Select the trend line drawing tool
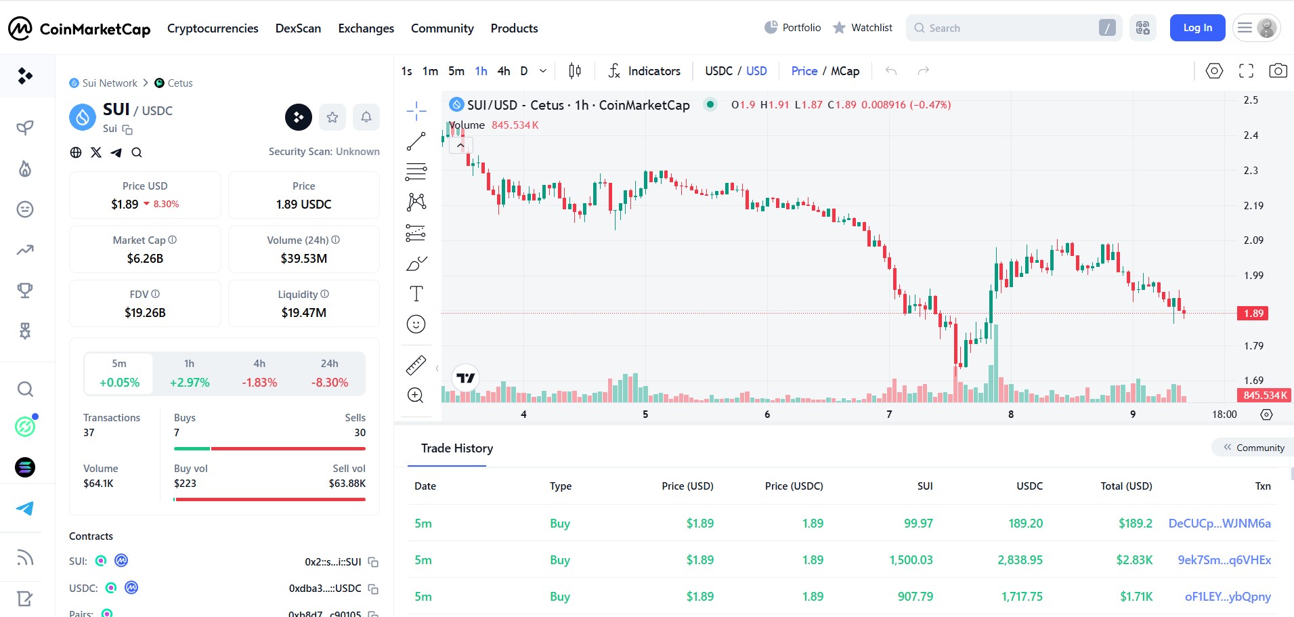Screen dimensions: 1294x617 click(416, 142)
